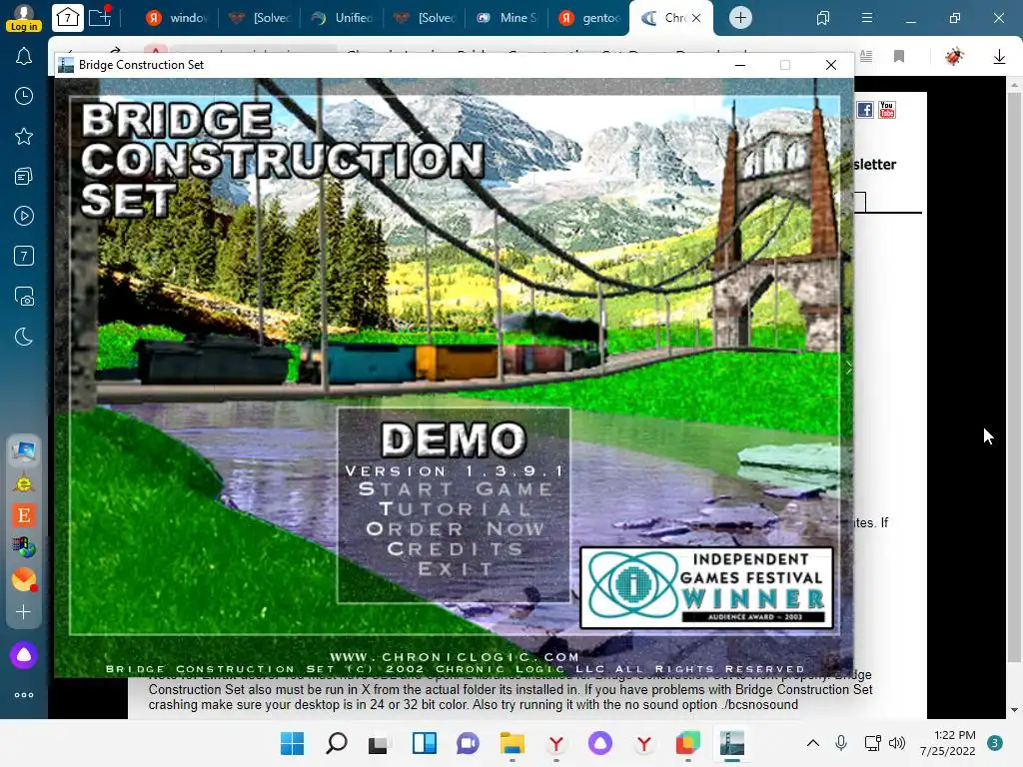The width and height of the screenshot is (1023, 767).
Task: Click the mail envelope icon in sidebar
Action: (x=24, y=579)
